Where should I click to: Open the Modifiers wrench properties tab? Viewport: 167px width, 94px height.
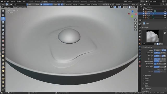coord(140,47)
